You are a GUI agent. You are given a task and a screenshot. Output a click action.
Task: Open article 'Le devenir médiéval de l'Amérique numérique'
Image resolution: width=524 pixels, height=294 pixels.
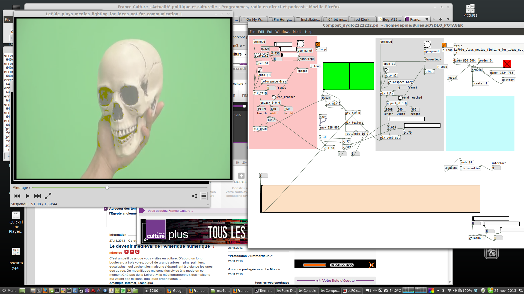point(159,246)
